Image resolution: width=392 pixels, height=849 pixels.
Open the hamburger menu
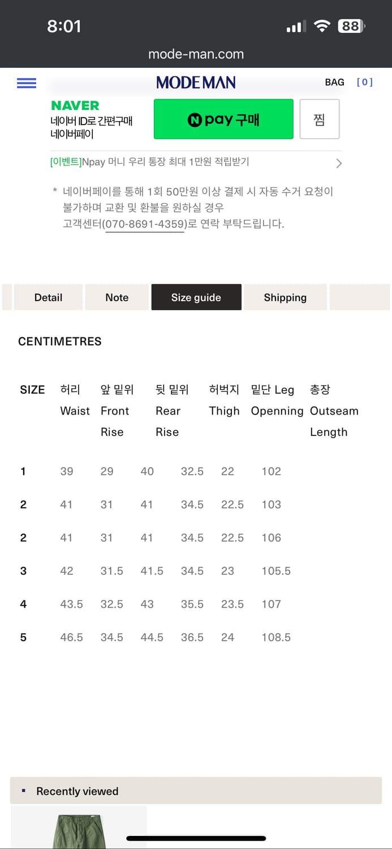tap(27, 83)
